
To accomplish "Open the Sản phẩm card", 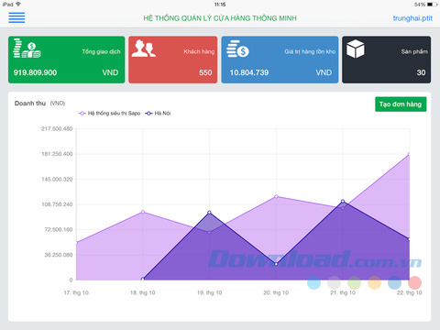I will coord(387,60).
